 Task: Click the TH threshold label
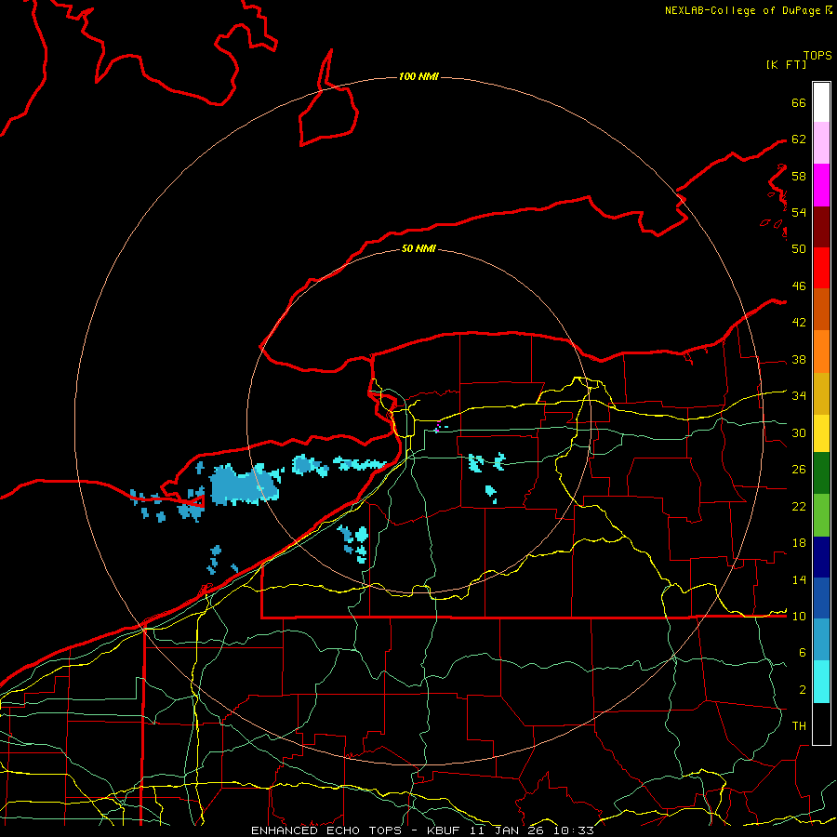click(x=799, y=726)
